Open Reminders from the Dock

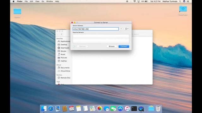click(86, 109)
